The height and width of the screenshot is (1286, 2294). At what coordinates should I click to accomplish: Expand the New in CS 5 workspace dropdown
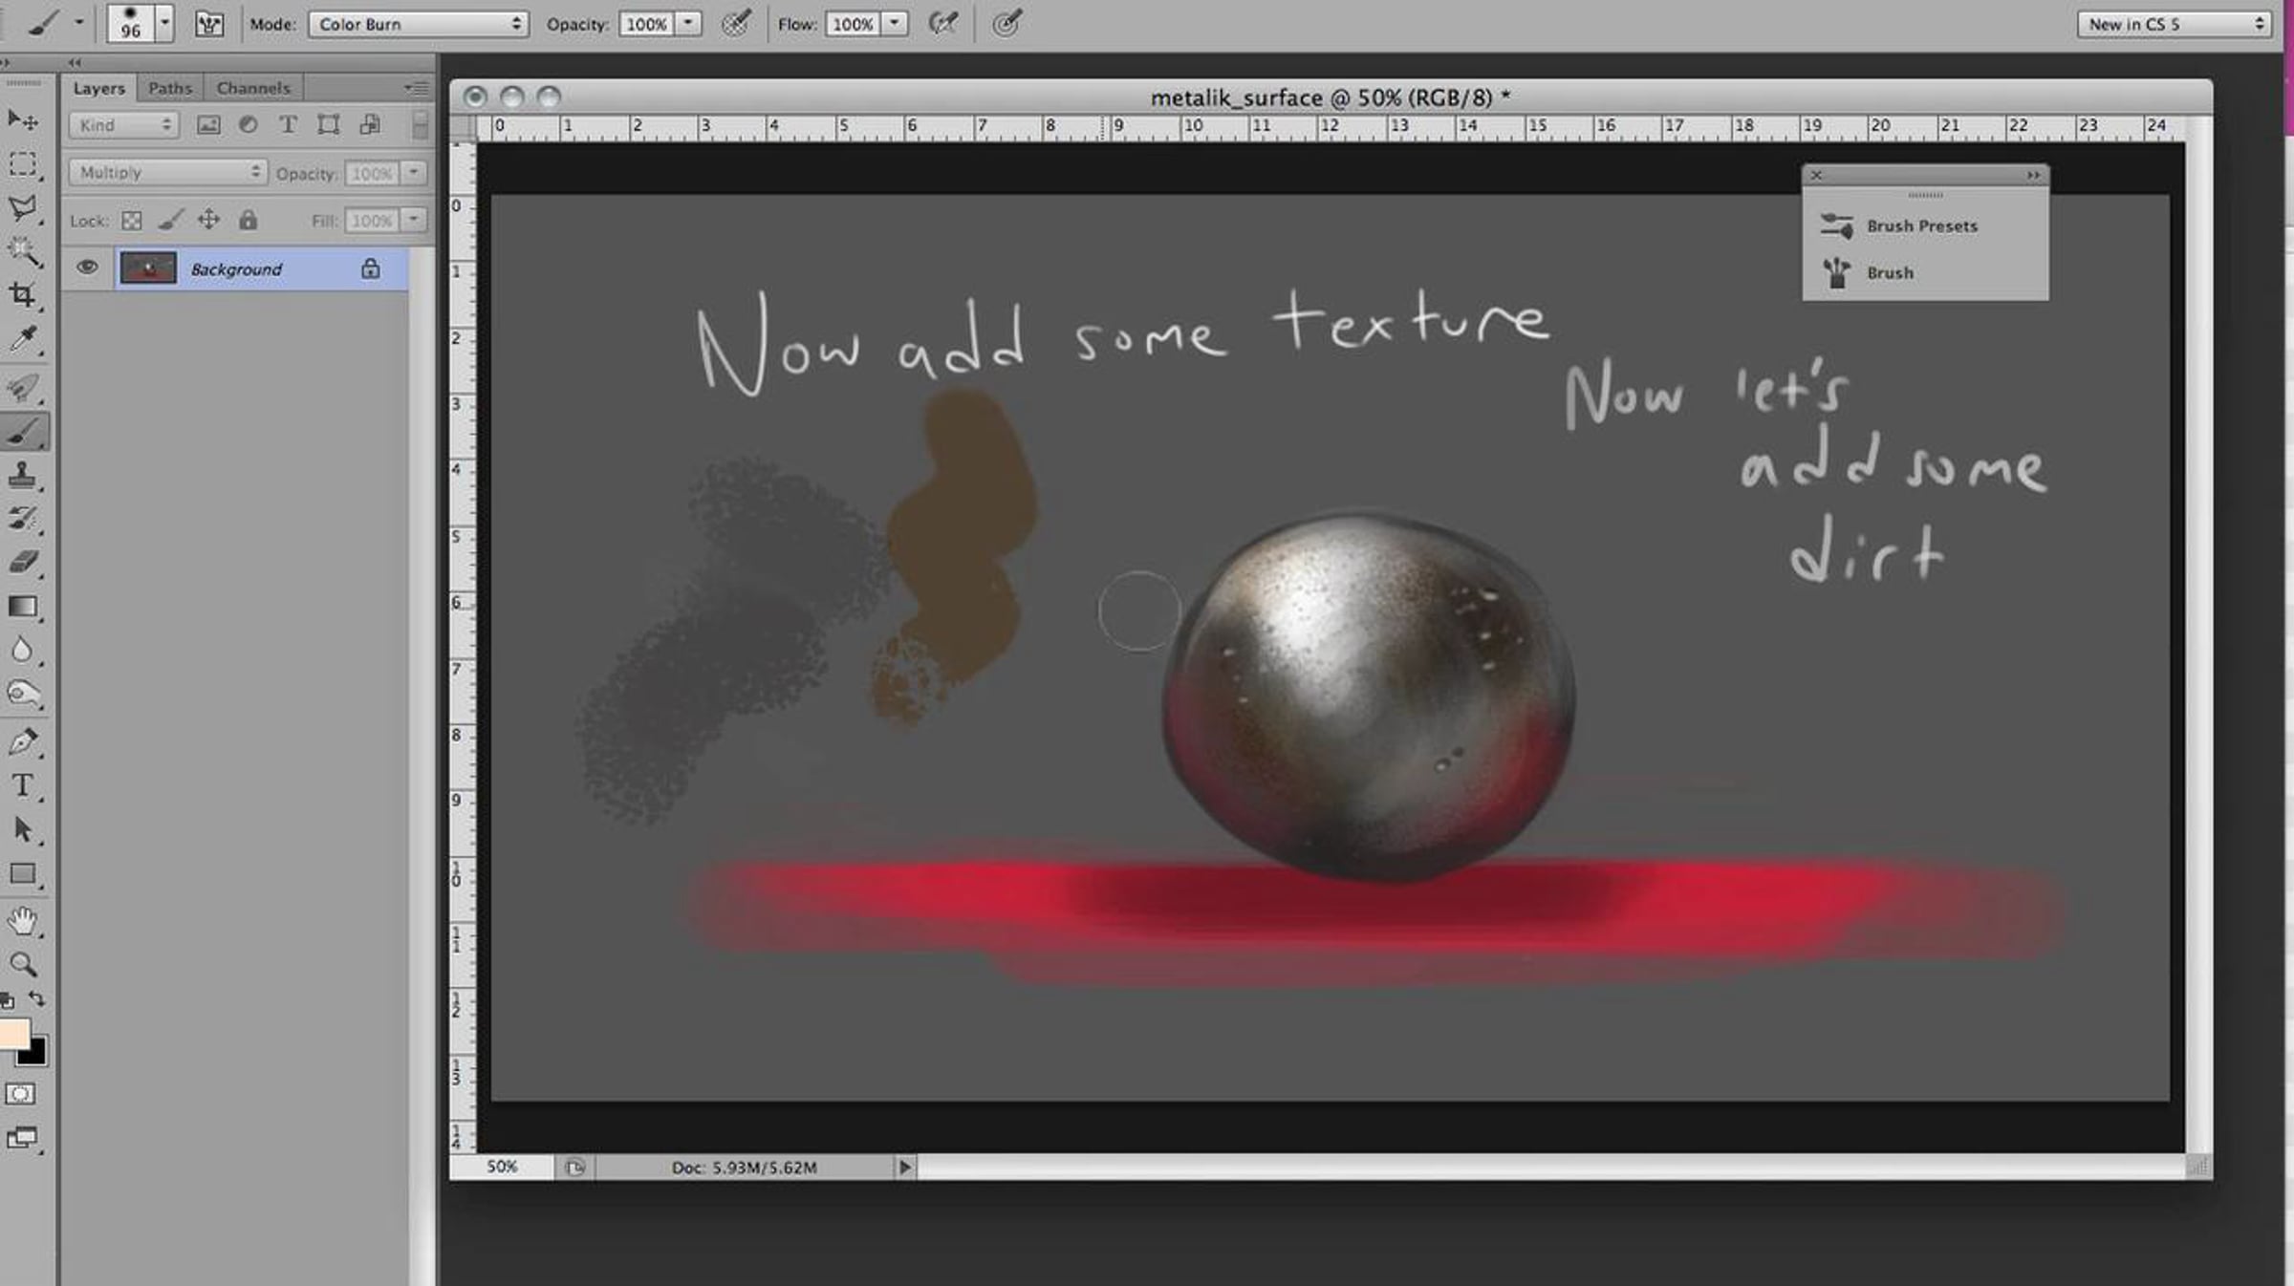pos(2175,24)
